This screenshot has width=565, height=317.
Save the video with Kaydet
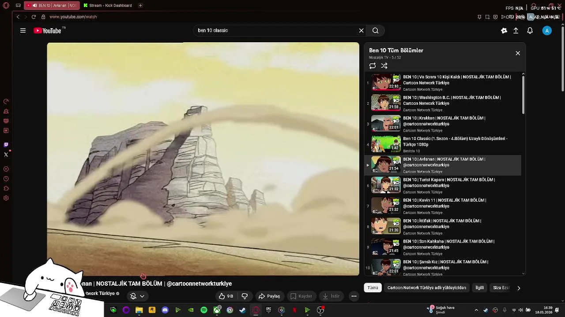(301, 296)
